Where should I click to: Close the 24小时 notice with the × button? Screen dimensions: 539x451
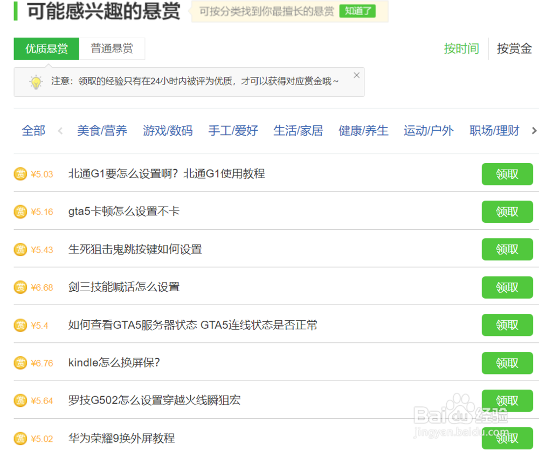pos(356,75)
